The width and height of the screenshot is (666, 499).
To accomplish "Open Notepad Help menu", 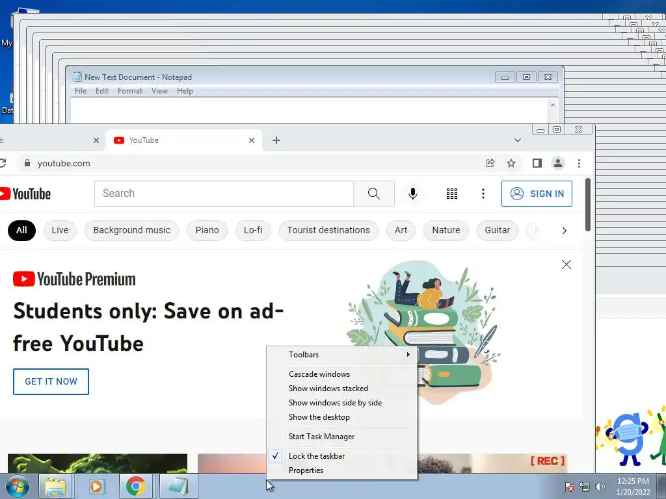I will (x=185, y=91).
